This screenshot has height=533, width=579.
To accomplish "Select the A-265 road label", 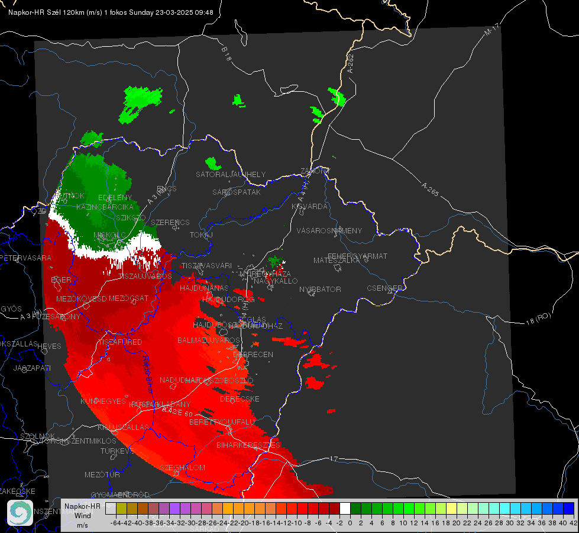I will [x=430, y=189].
